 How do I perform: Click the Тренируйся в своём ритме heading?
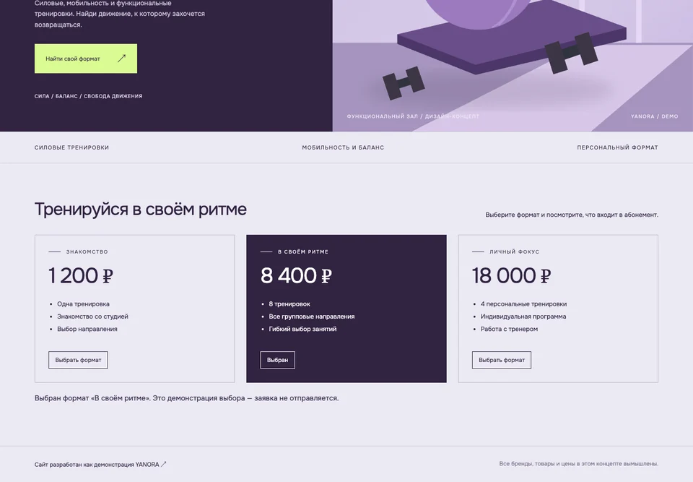pyautogui.click(x=141, y=210)
